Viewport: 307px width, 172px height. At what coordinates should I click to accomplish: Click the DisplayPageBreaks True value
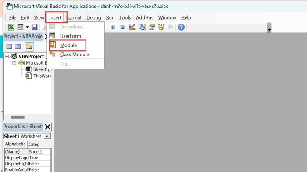(39, 158)
